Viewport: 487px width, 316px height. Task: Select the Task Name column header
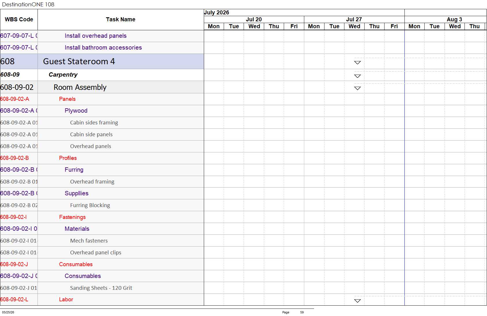(120, 19)
